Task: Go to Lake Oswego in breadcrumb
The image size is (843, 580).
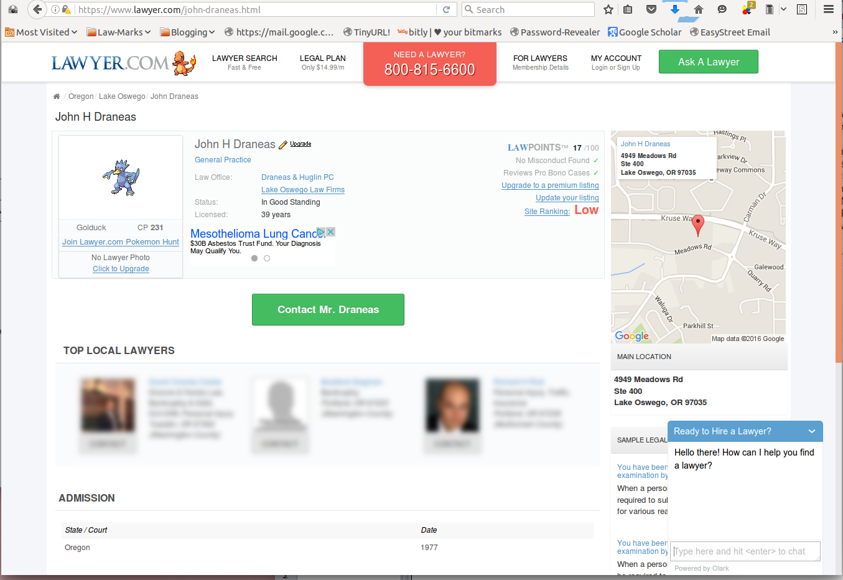Action: [x=122, y=96]
